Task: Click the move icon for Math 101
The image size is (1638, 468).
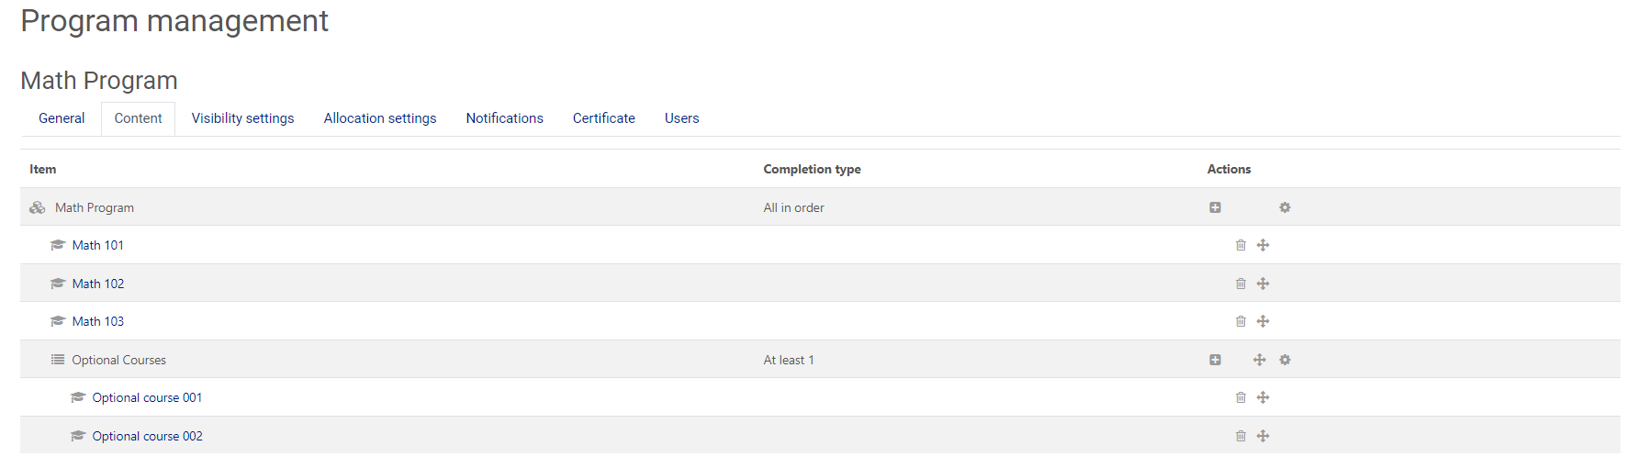Action: tap(1263, 245)
